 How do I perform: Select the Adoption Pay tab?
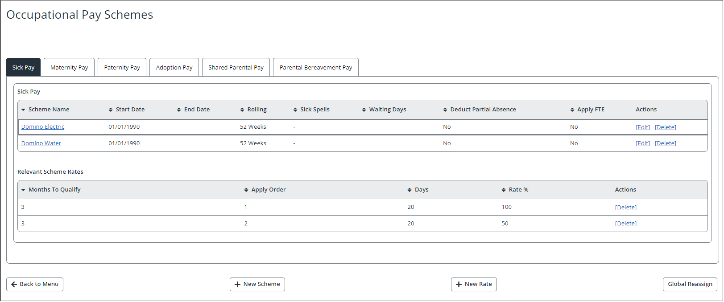tap(174, 67)
